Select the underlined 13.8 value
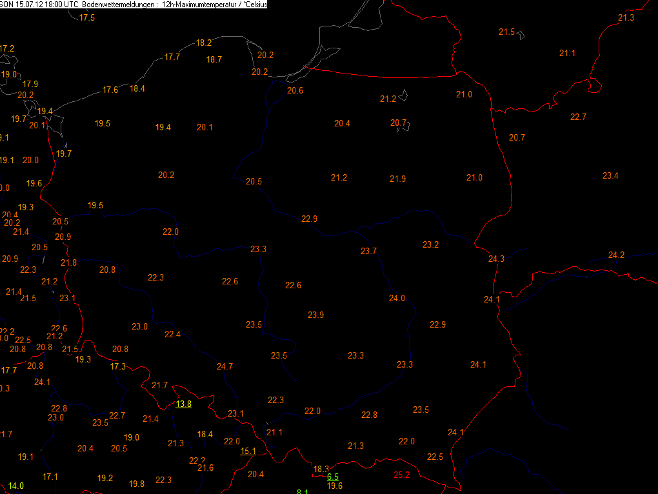The width and height of the screenshot is (658, 494). click(183, 404)
